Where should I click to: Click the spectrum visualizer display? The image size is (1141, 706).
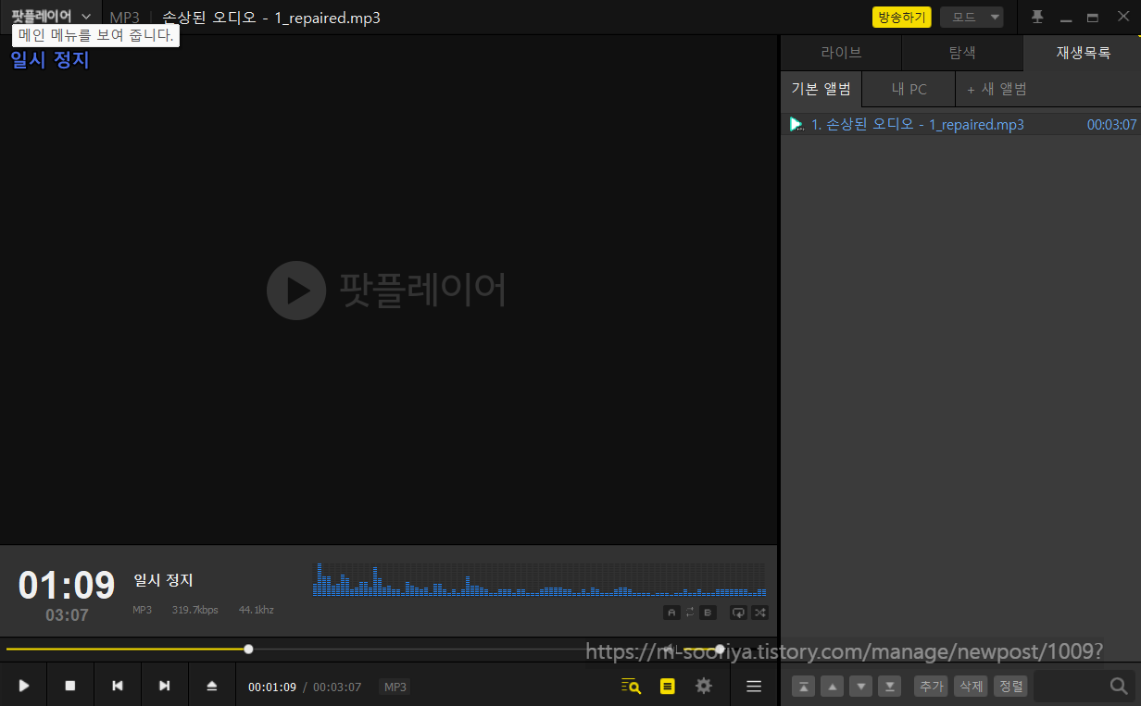540,579
